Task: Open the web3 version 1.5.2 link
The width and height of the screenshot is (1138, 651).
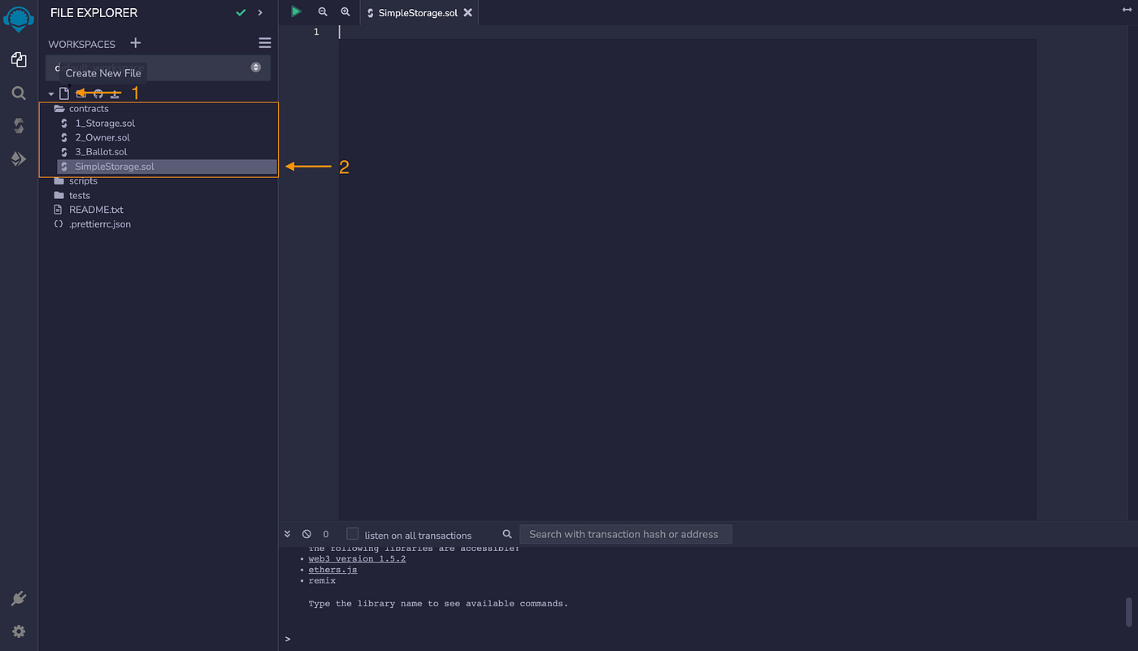Action: click(357, 559)
